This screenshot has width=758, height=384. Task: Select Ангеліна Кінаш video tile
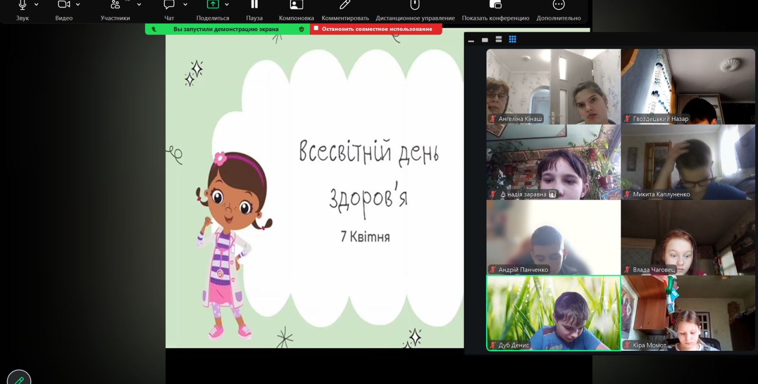[553, 87]
